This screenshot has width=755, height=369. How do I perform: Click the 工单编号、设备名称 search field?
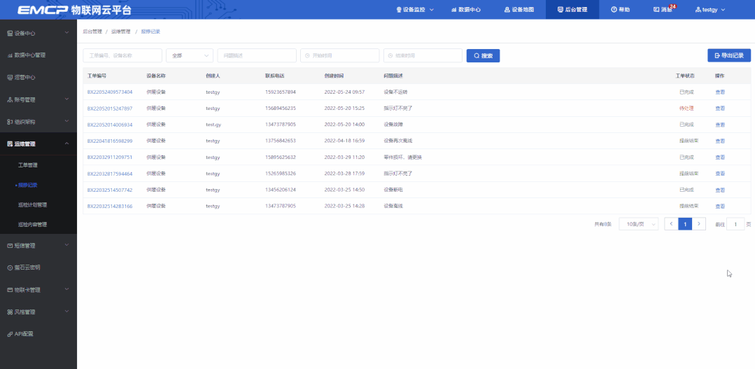click(122, 55)
